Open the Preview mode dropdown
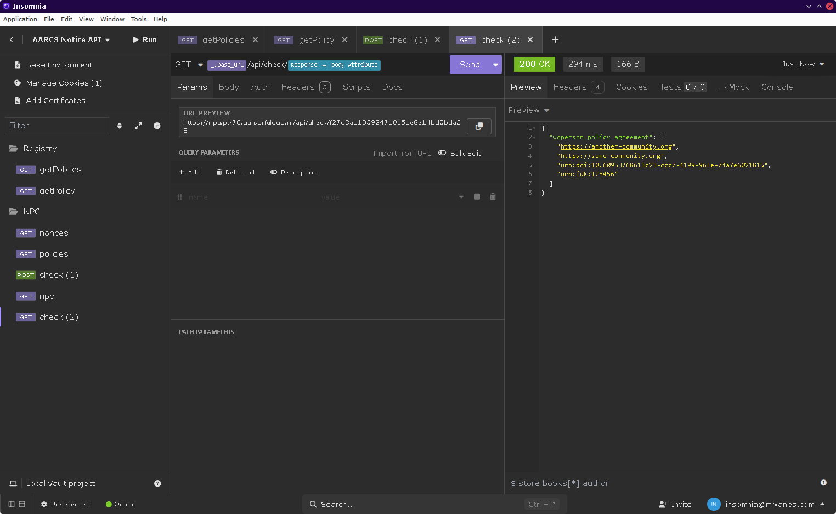836x514 pixels. [x=529, y=110]
